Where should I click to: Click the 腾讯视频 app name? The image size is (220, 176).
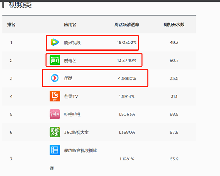[72, 43]
